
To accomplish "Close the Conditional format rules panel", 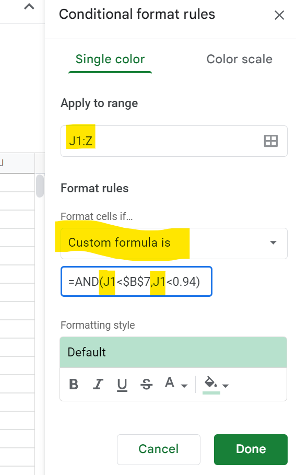I will click(279, 15).
